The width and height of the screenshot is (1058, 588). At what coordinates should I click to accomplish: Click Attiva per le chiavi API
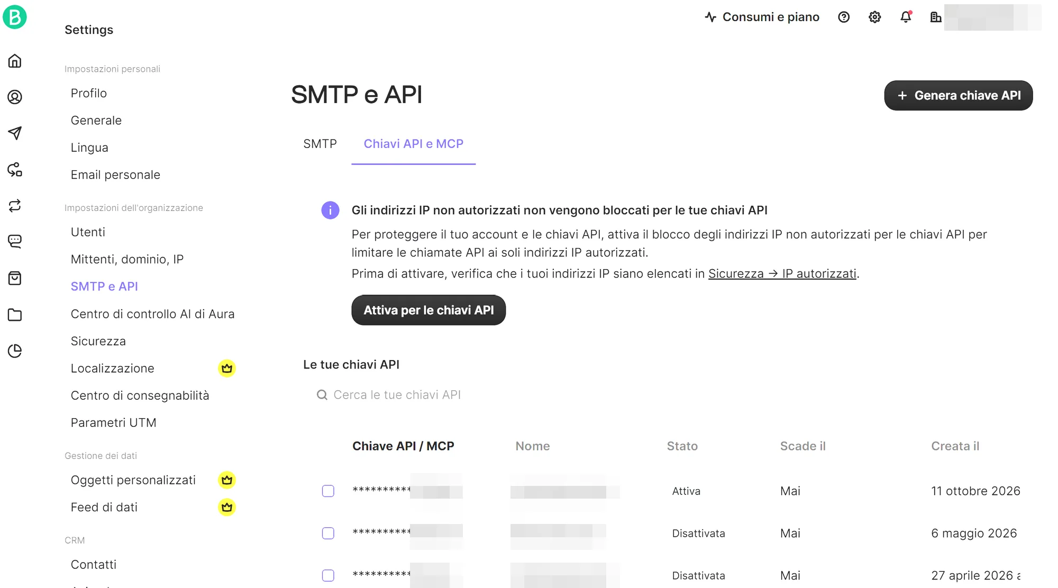click(x=428, y=310)
